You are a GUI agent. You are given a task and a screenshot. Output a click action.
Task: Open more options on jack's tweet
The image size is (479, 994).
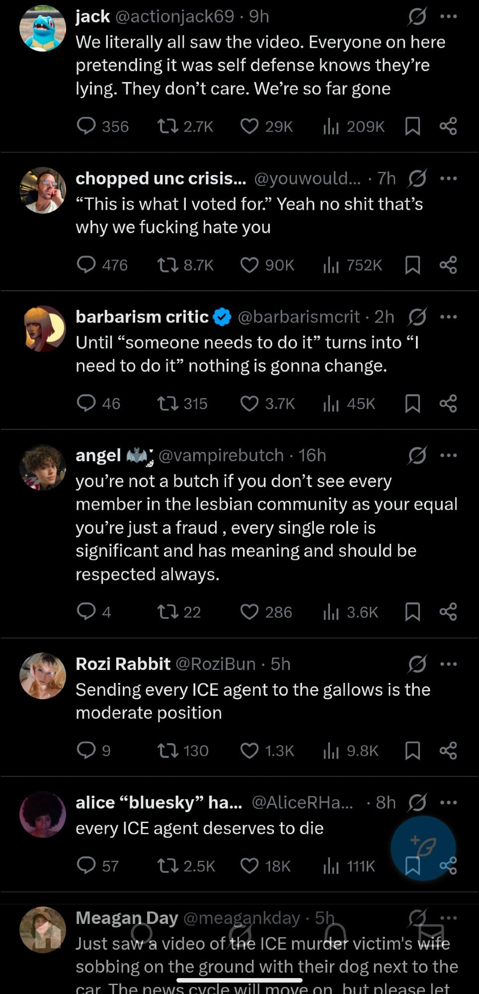pos(448,16)
